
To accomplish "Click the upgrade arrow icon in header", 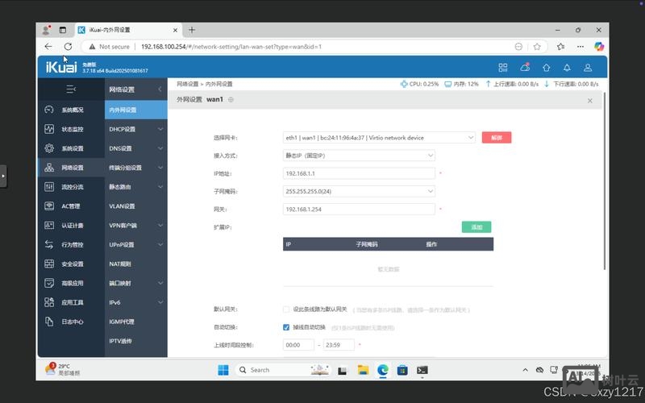I will [x=547, y=68].
